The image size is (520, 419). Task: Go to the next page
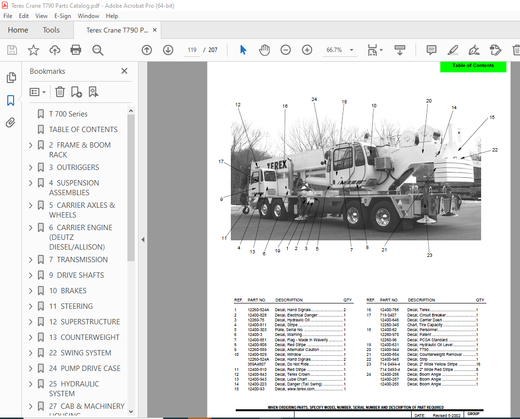tap(168, 50)
